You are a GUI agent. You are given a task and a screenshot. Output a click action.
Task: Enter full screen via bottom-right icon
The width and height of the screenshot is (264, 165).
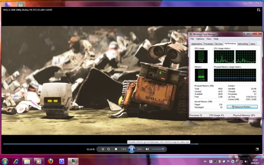257,149
